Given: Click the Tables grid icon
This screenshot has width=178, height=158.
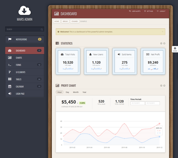Looking at the screenshot, I should 10,79.
